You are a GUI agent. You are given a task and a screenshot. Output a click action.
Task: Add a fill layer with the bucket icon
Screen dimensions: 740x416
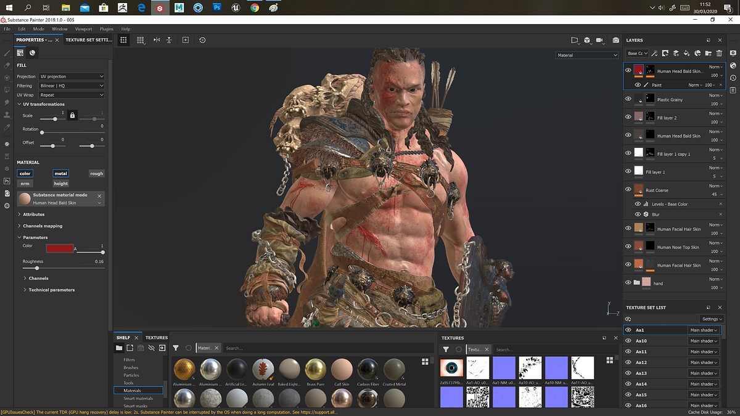coord(687,54)
